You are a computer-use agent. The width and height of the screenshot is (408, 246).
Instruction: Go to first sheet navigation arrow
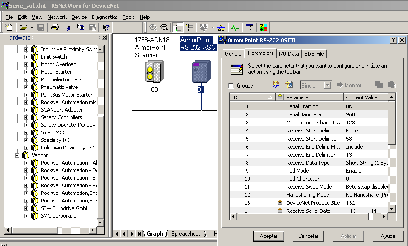click(x=116, y=234)
